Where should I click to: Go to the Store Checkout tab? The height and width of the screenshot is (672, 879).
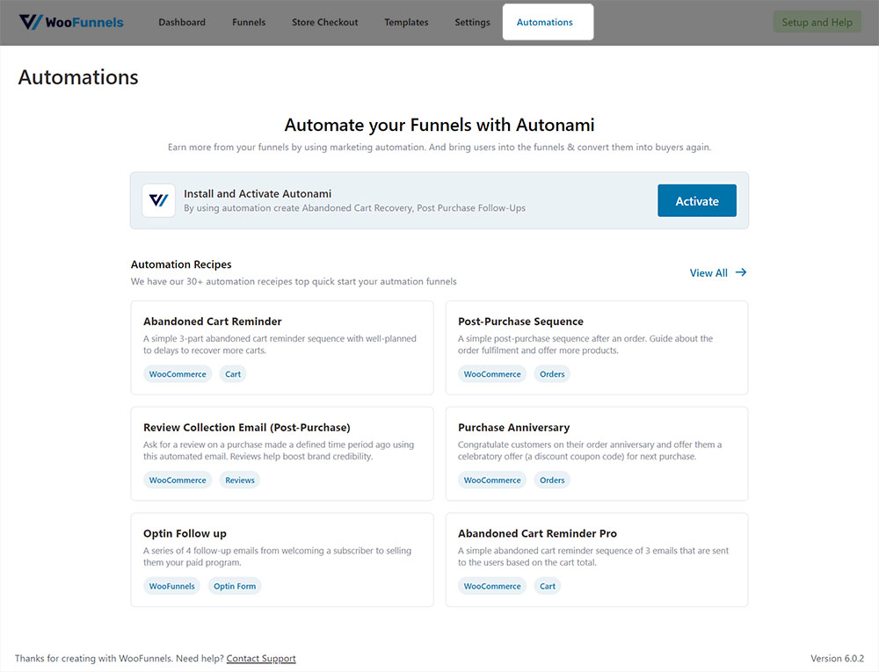coord(324,23)
